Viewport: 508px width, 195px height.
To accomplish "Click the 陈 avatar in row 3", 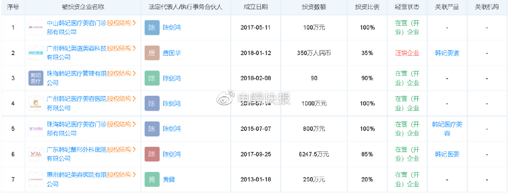I will coord(152,78).
